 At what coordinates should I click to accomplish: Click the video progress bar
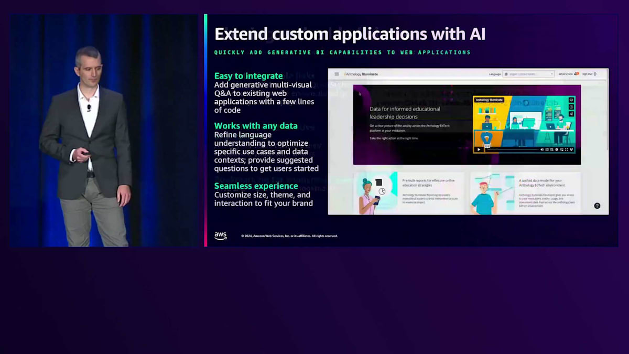[x=513, y=149]
